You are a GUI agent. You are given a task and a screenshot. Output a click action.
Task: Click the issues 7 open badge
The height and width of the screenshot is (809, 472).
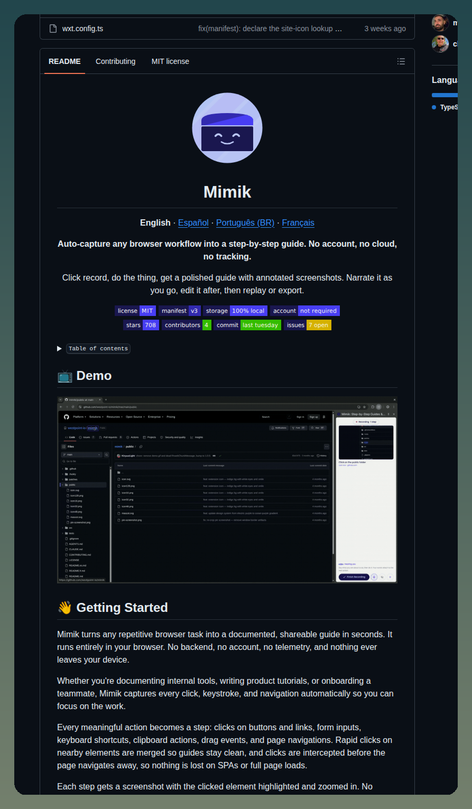pyautogui.click(x=308, y=325)
